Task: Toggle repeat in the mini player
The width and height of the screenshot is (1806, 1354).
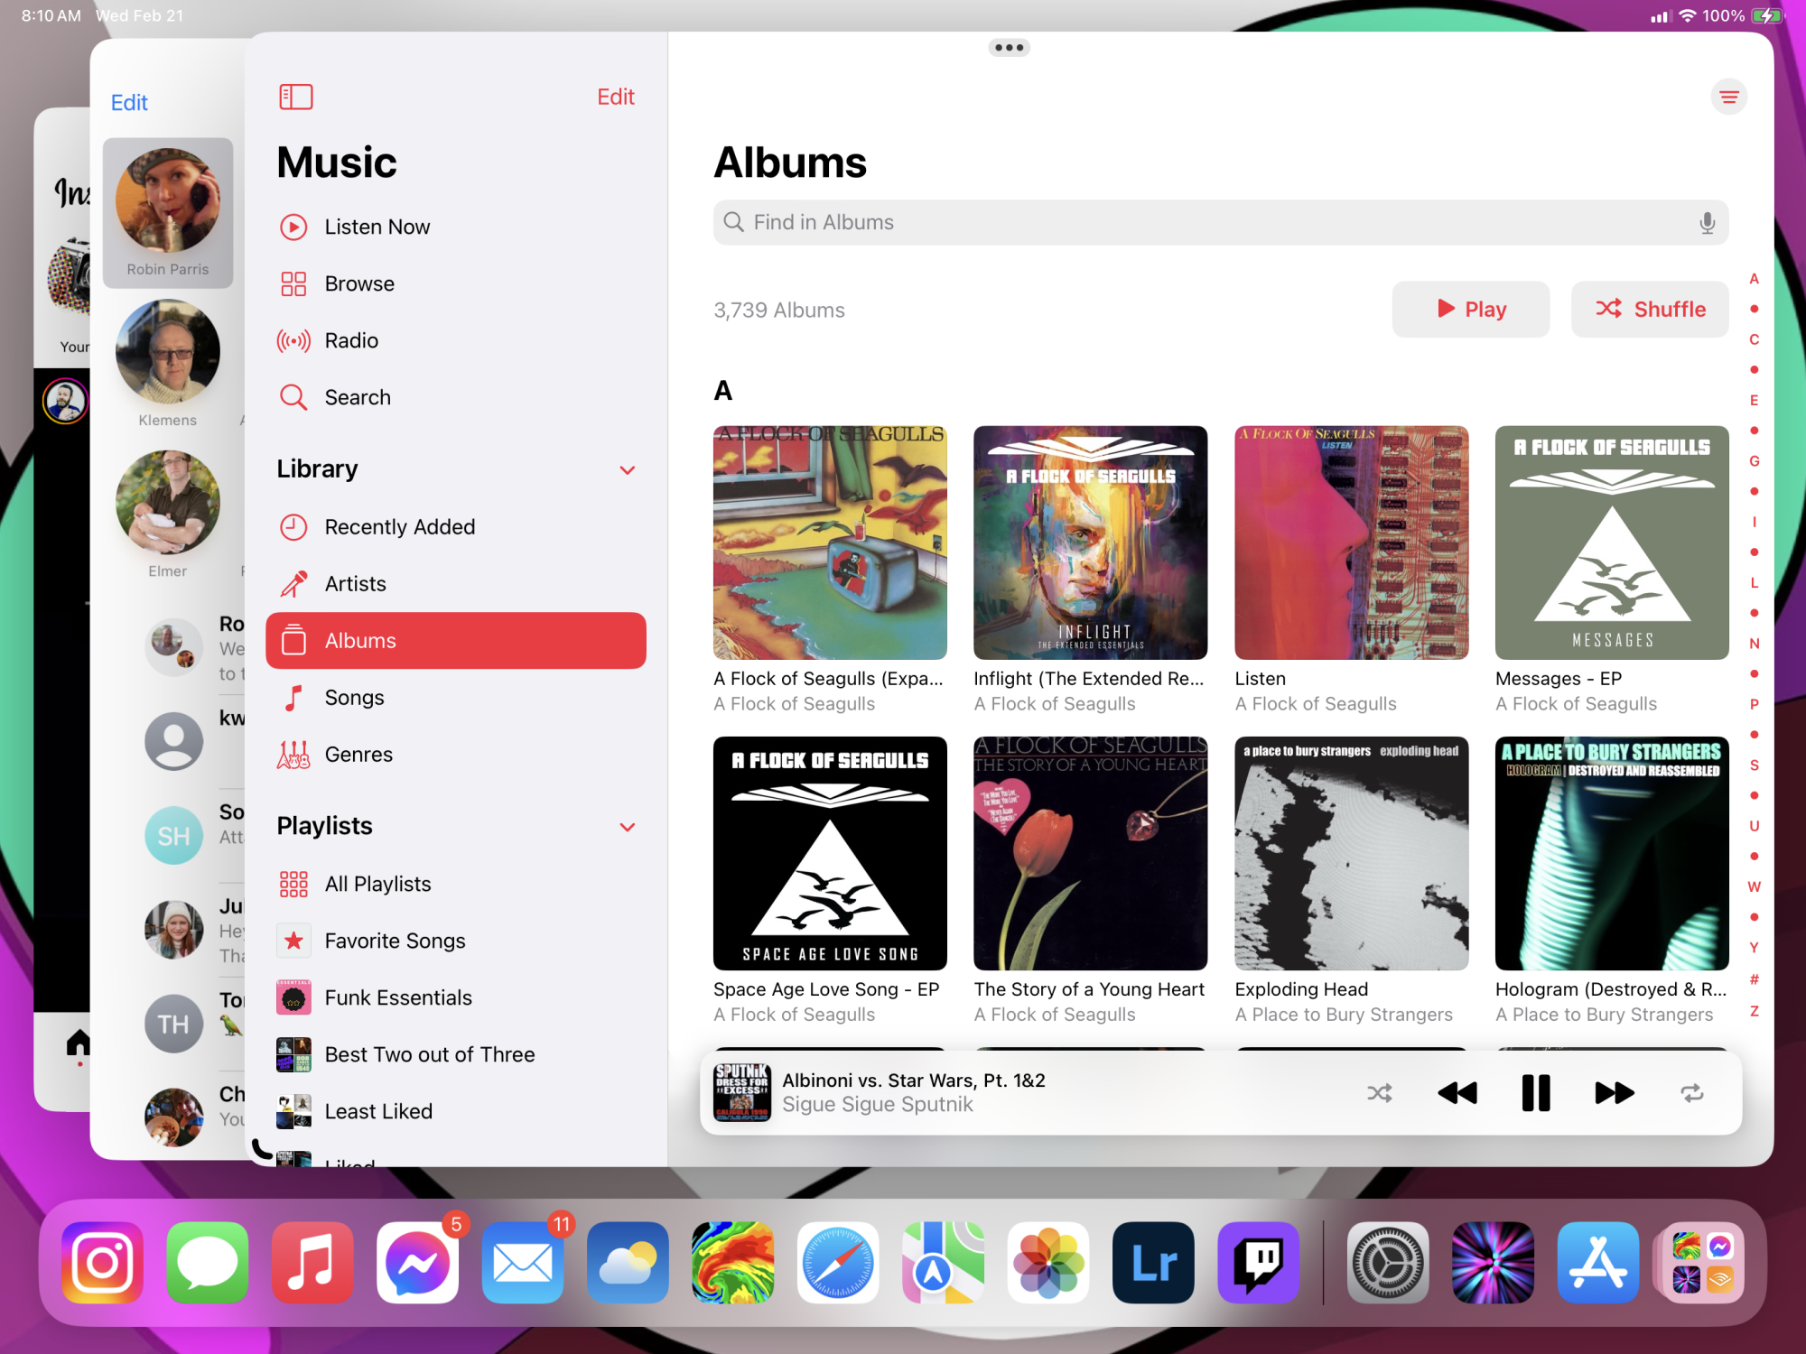Action: point(1691,1093)
